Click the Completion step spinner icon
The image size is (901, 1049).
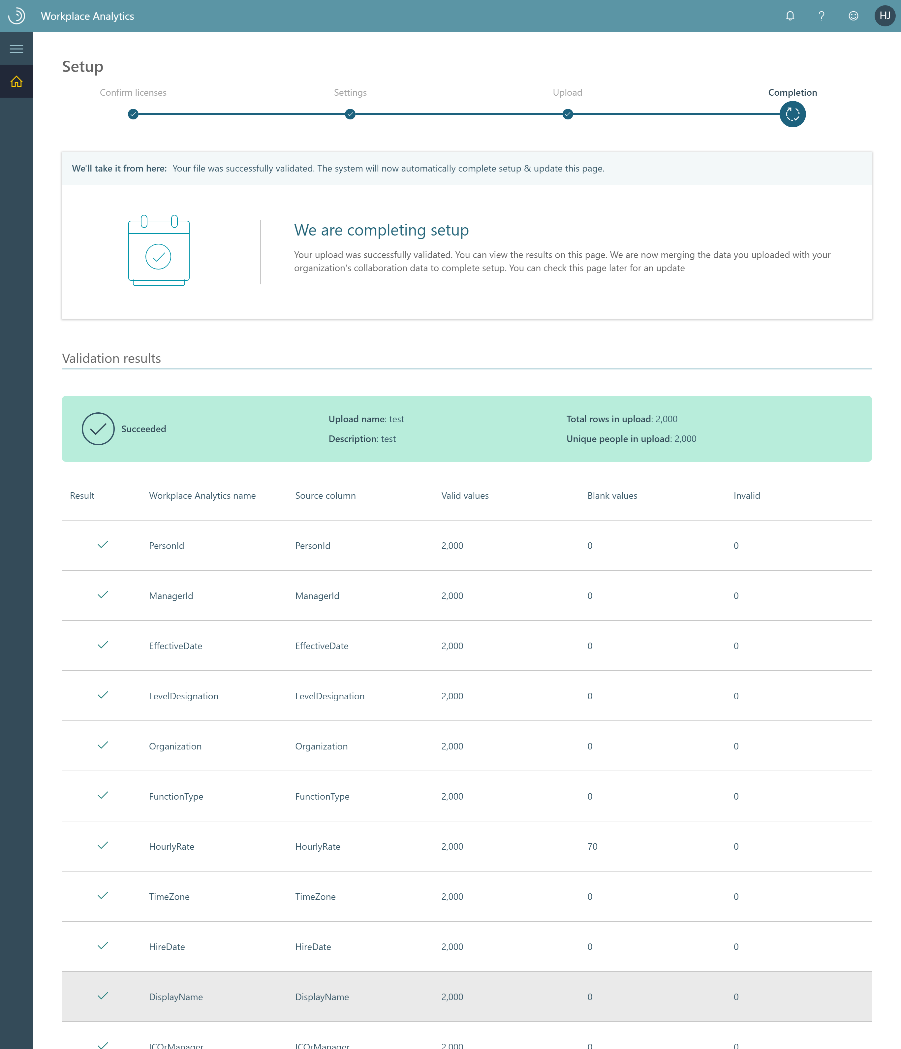pyautogui.click(x=792, y=114)
